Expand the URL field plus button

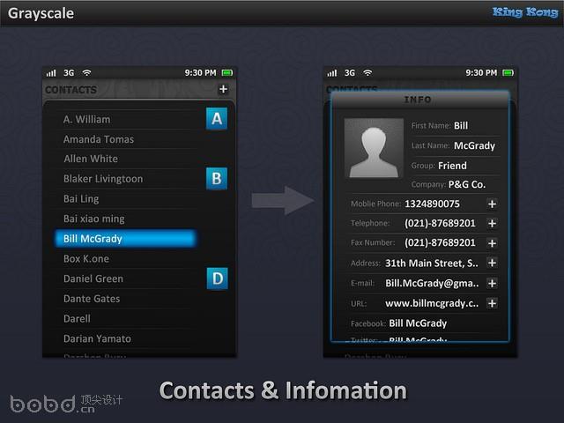[492, 303]
